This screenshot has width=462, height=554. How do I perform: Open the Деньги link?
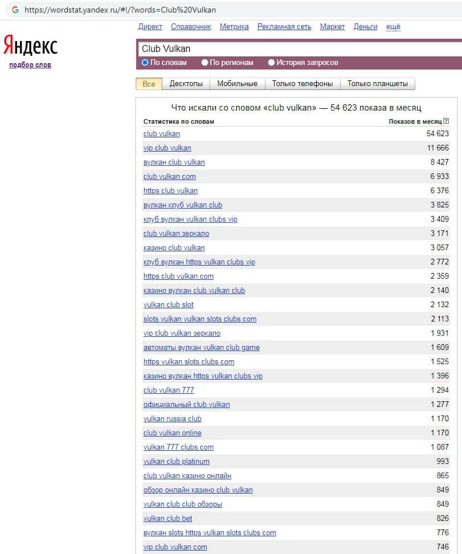[x=365, y=26]
